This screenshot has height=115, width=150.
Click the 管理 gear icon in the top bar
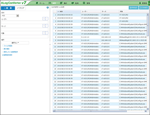point(84,3)
